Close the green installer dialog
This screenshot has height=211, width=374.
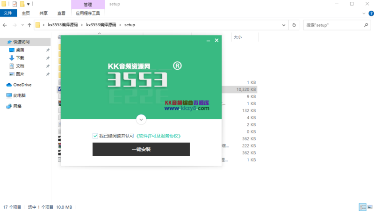[x=216, y=40]
